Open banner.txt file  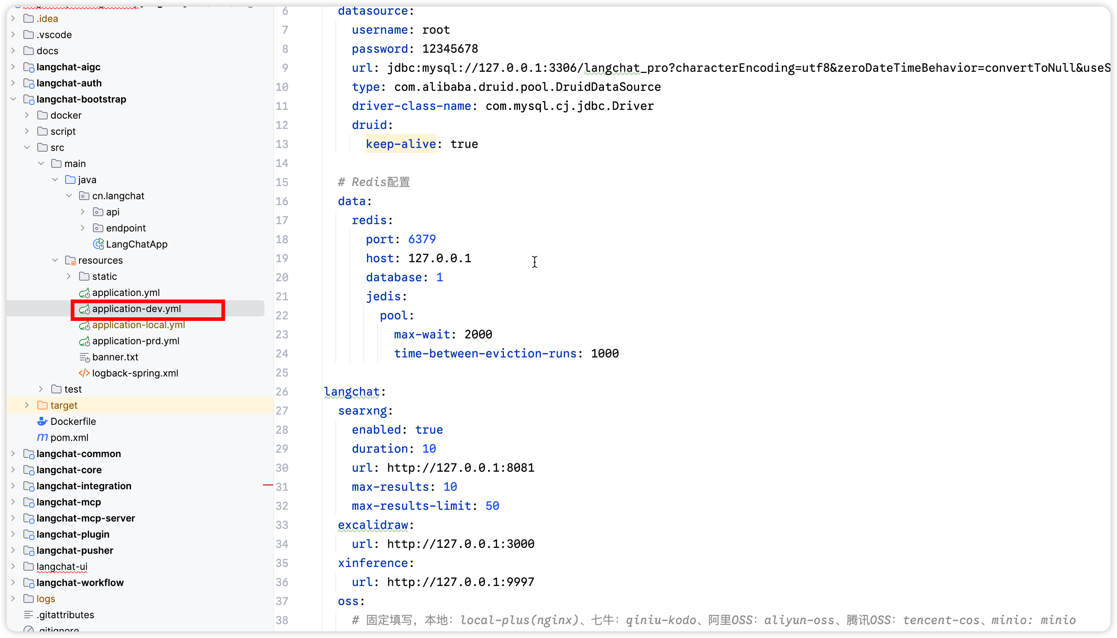click(115, 357)
